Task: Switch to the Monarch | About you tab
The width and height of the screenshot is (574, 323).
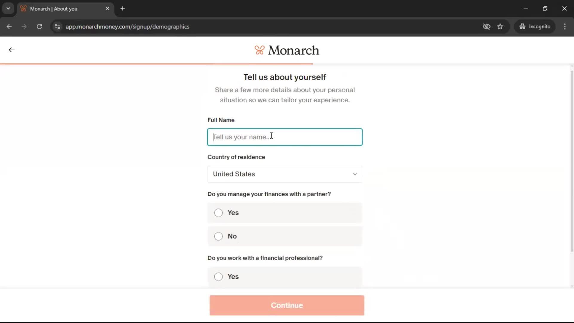Action: point(60,9)
